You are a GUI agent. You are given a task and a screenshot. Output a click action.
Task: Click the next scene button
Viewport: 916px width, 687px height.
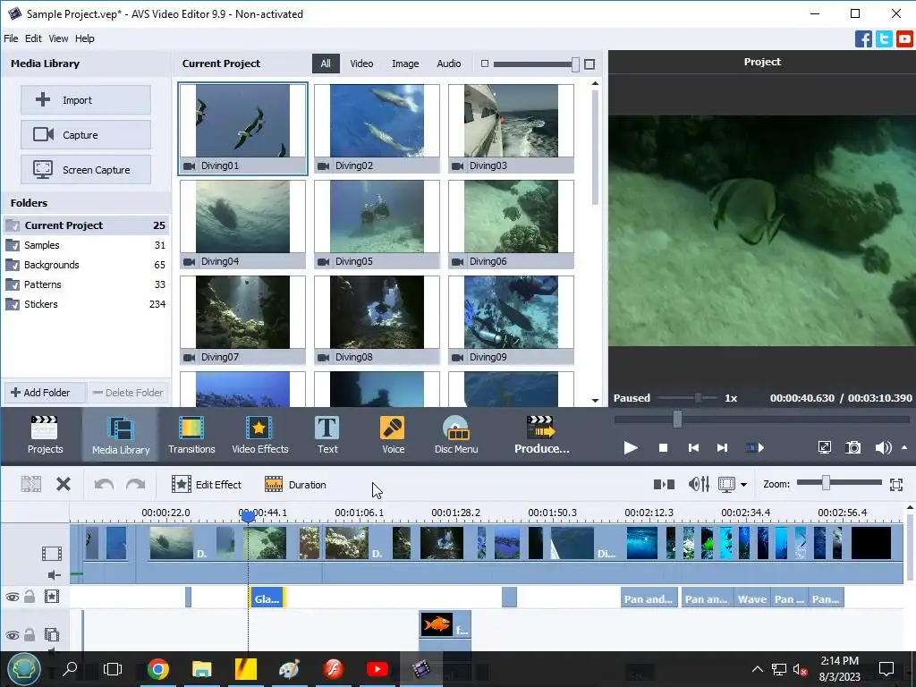point(755,448)
